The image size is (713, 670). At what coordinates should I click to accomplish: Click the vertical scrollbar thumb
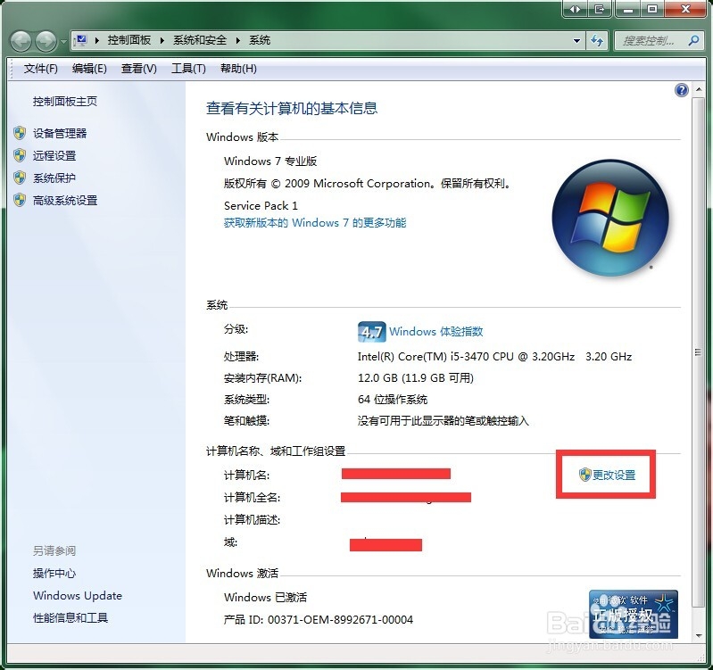pos(698,352)
